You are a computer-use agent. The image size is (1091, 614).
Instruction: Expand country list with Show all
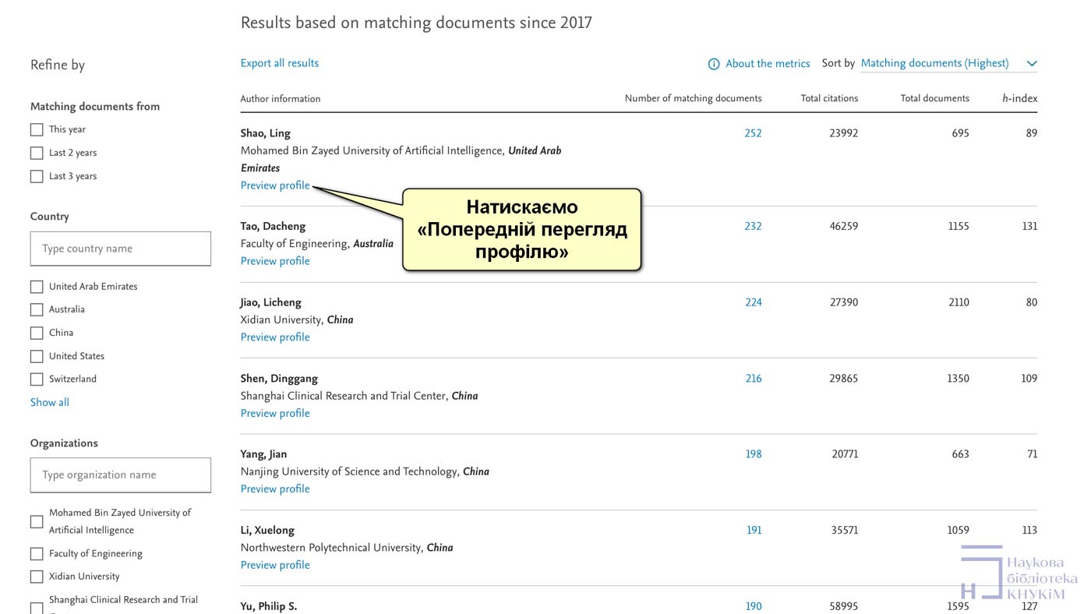tap(50, 402)
